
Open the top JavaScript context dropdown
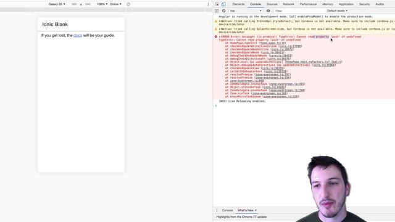(246, 11)
